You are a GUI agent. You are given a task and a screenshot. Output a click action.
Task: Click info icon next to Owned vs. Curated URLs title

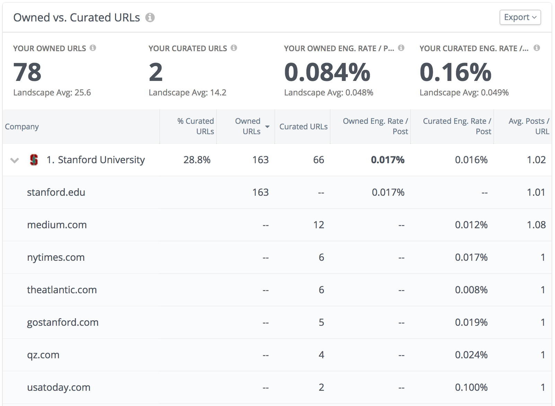[x=150, y=17]
